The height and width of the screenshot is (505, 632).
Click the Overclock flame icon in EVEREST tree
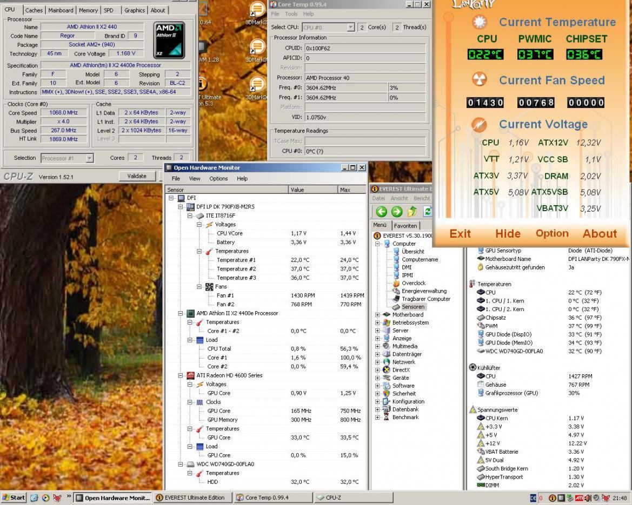coord(396,283)
